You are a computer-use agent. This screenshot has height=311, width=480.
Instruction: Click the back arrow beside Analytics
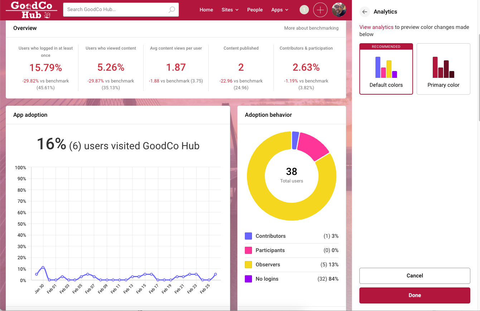[364, 11]
